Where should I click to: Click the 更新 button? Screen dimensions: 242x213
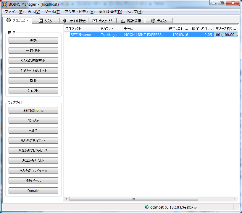(33, 40)
